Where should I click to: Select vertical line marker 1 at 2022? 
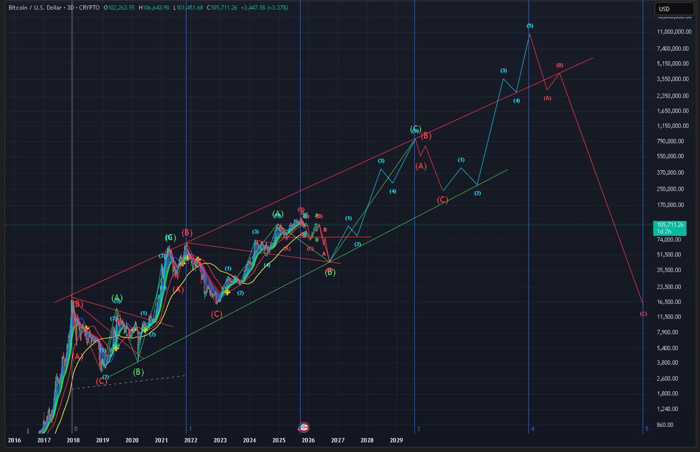190,429
